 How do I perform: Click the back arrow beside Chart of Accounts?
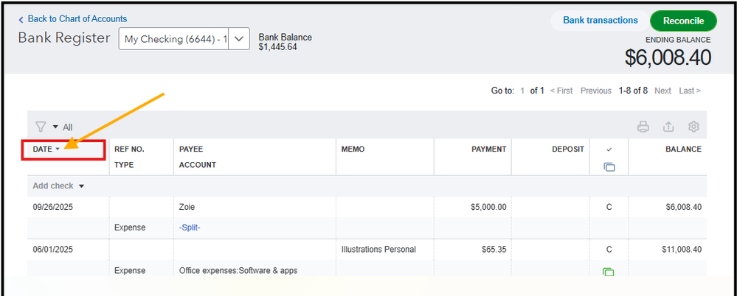click(21, 19)
